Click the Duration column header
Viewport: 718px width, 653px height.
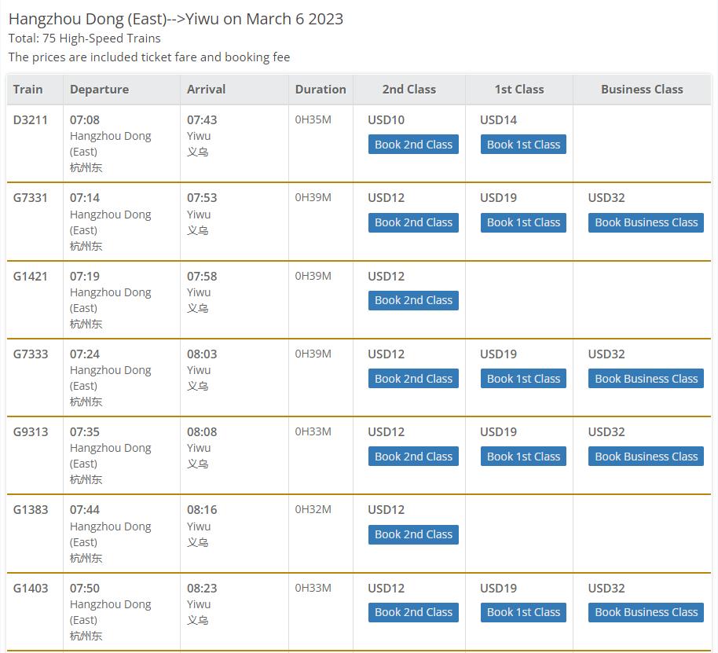[321, 90]
